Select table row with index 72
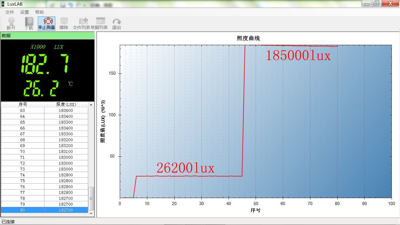The width and height of the screenshot is (400, 225). click(45, 163)
